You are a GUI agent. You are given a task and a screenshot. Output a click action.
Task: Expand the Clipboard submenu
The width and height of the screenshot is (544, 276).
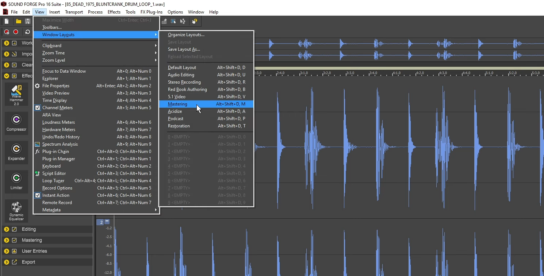pos(96,46)
